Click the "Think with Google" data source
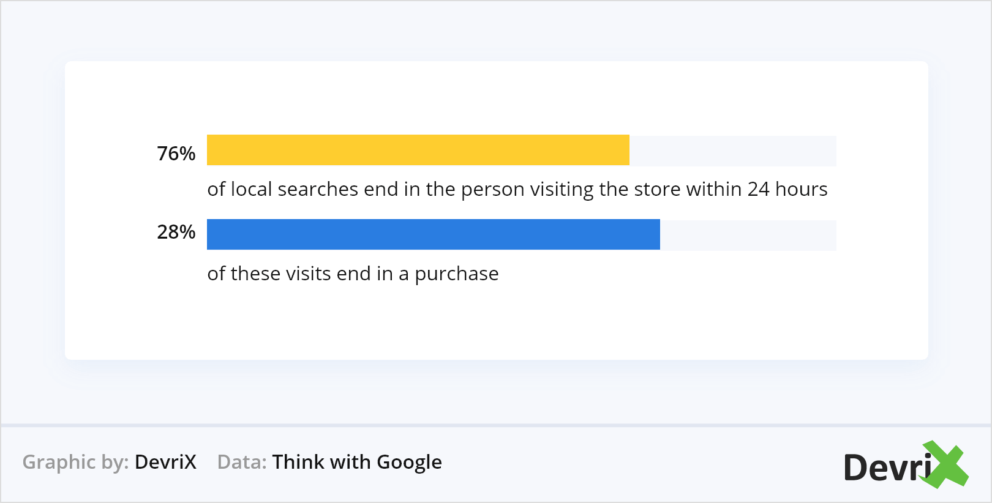Viewport: 992px width, 503px height. click(356, 462)
